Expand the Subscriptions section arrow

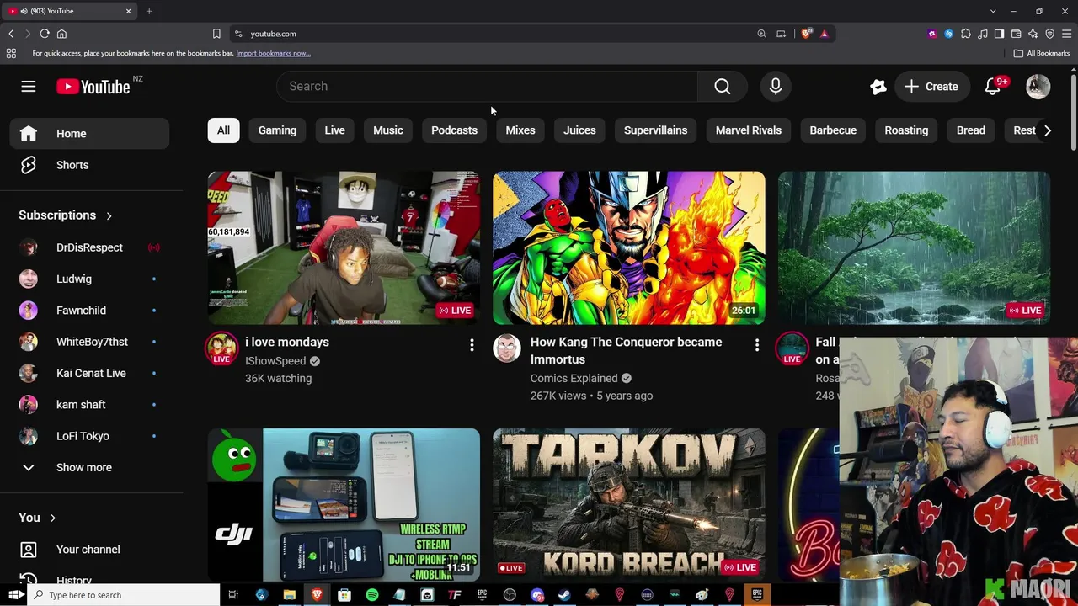(109, 215)
